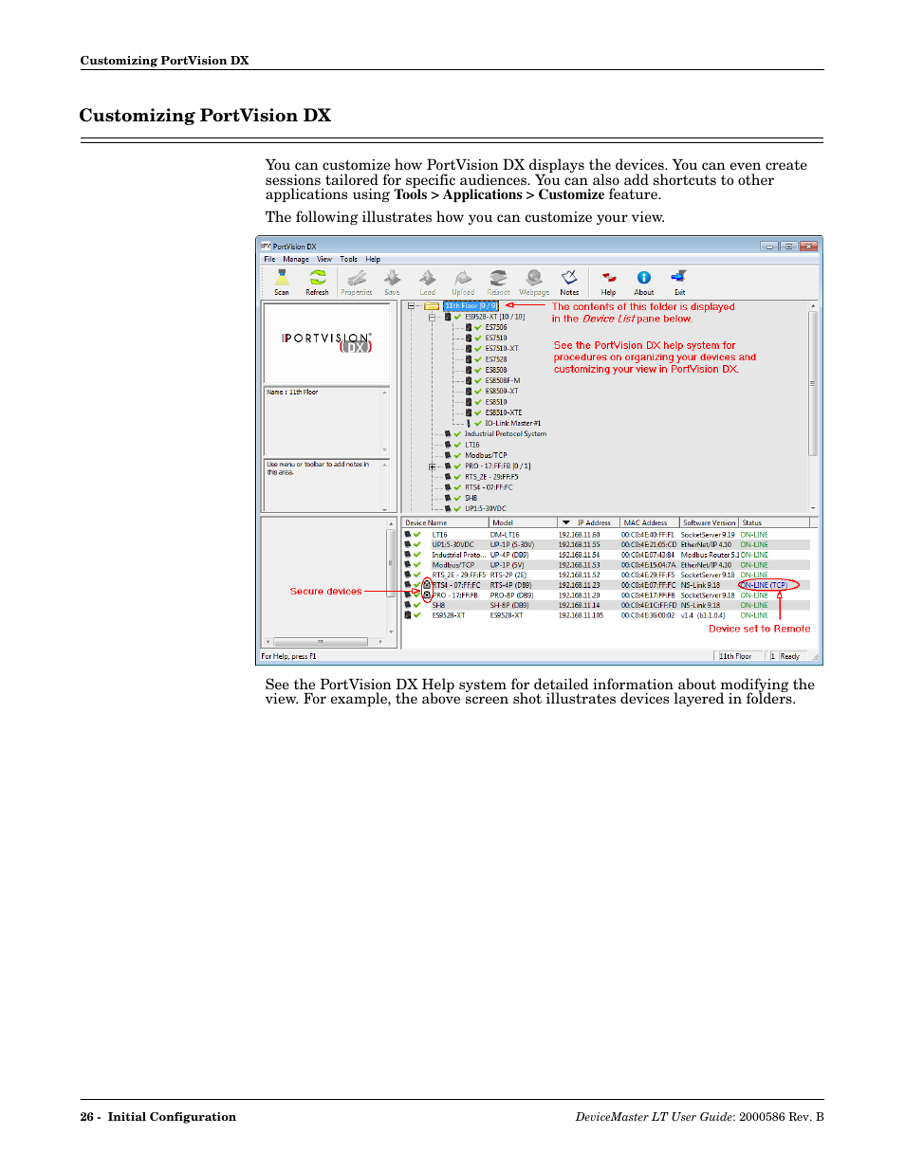Click device icon of ES9528-XT list row

pyautogui.click(x=408, y=615)
